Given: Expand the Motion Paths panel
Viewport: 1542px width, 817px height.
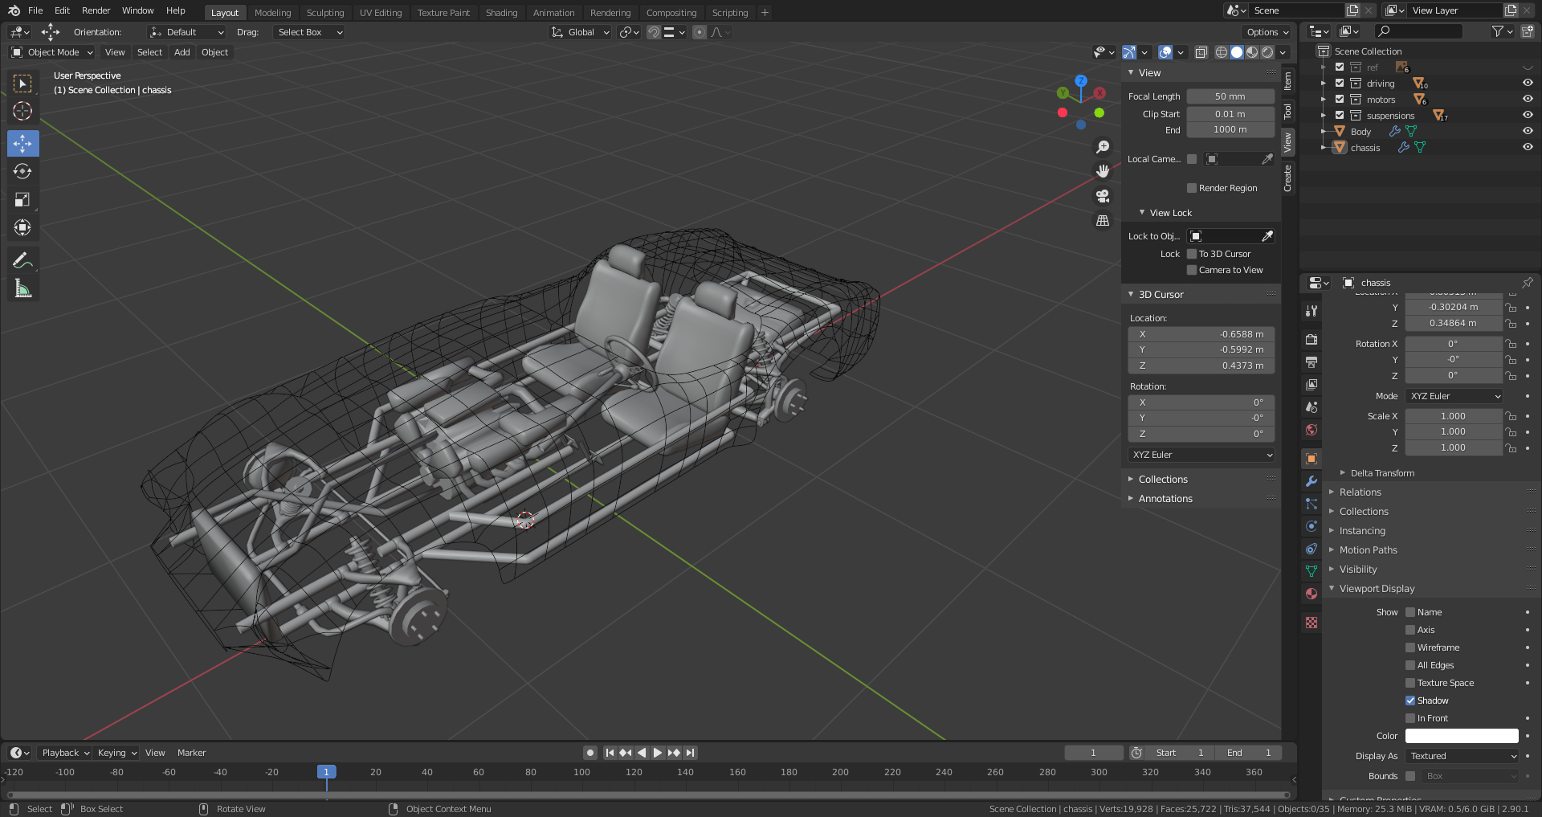Looking at the screenshot, I should 1368,550.
